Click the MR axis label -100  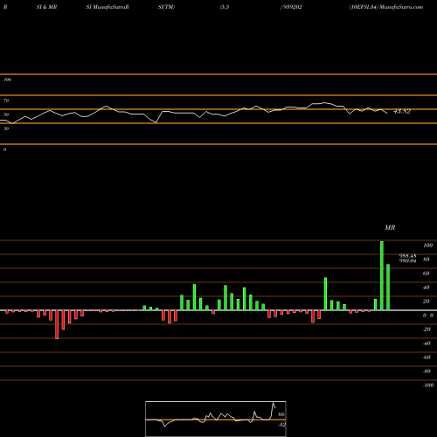[x=428, y=385]
